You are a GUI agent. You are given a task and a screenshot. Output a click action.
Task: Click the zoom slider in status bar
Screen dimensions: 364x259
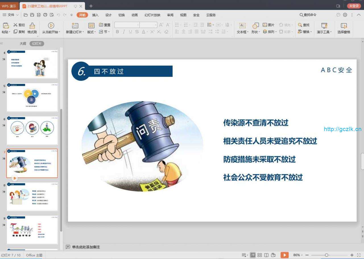point(326,255)
